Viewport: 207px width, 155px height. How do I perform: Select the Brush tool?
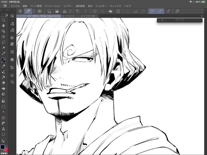click(3, 72)
